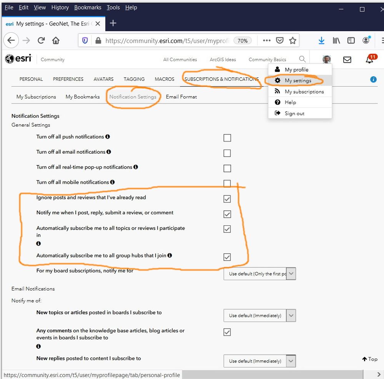Open the History menu

(60, 8)
